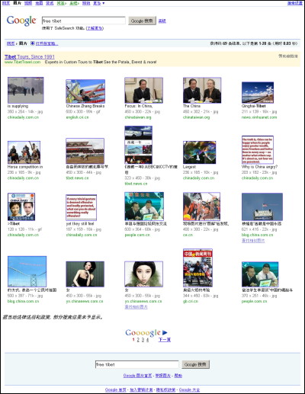This screenshot has height=394, width=305.
Task: Open the woman in black dress thumbnail
Action: (x=85, y=274)
